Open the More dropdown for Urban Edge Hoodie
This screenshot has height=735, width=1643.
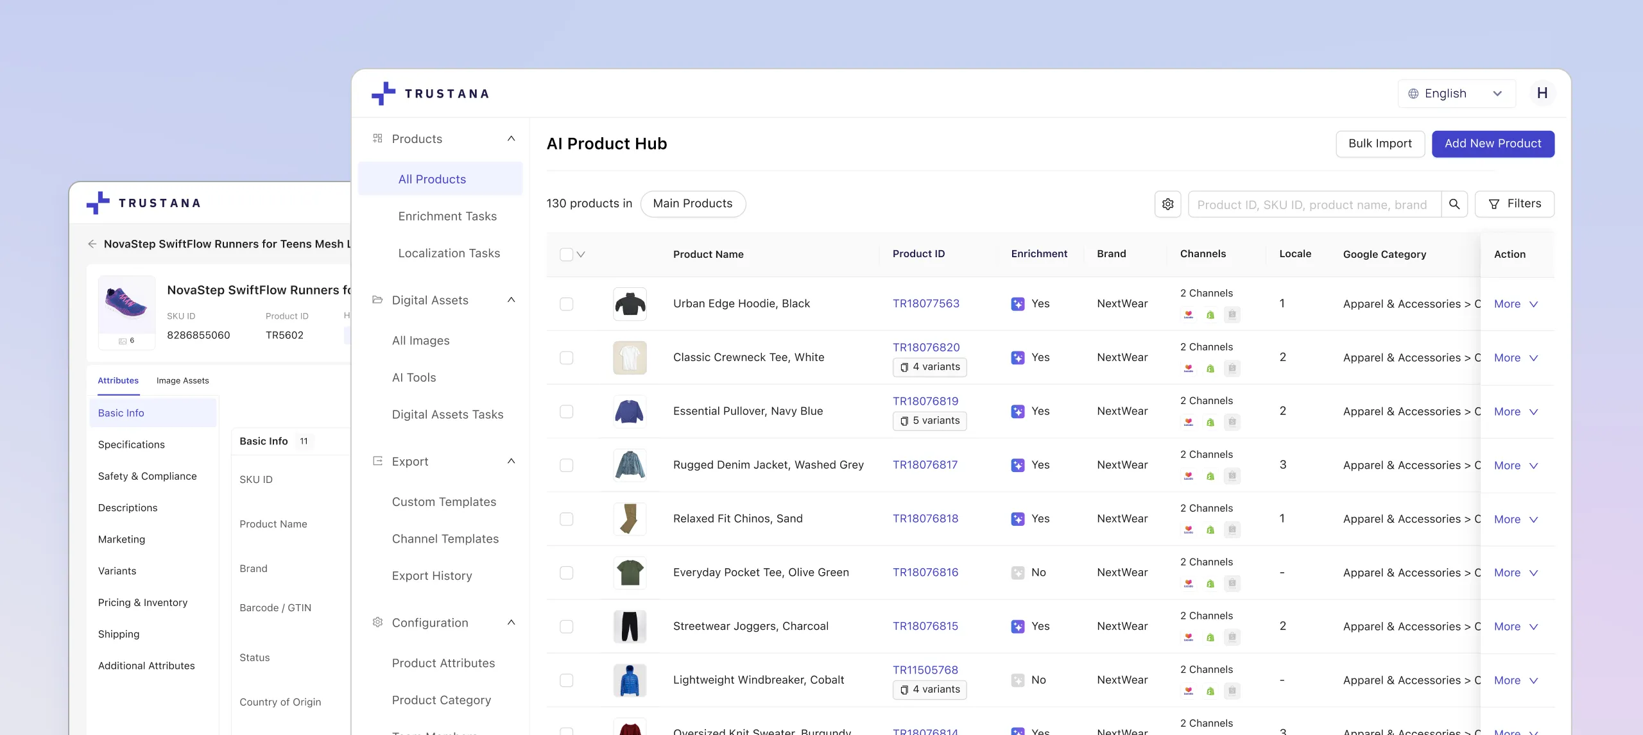coord(1515,304)
